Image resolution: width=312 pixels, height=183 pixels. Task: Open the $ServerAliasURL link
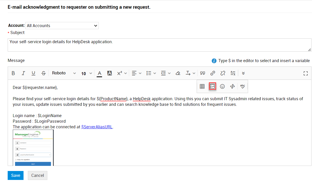pos(97,127)
